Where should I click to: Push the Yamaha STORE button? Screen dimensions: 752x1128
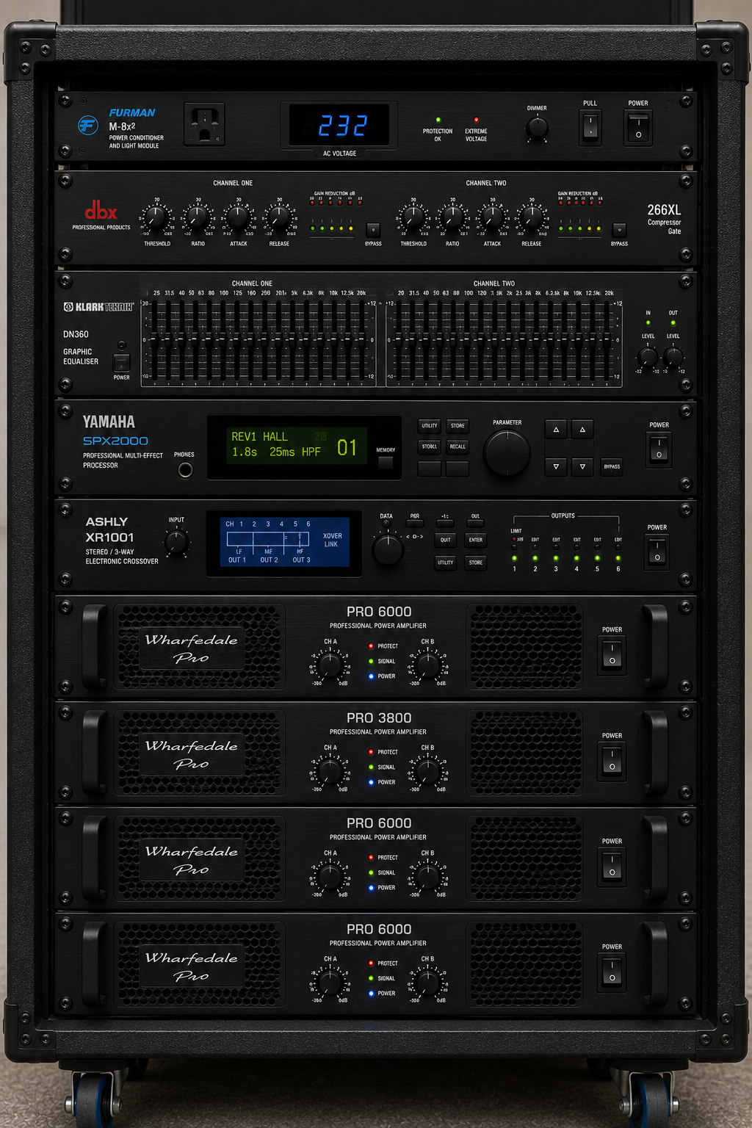458,426
